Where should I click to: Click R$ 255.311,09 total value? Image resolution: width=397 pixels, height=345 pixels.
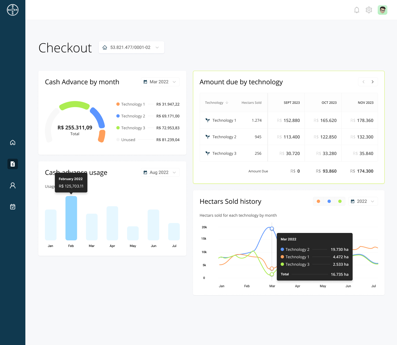[x=75, y=127]
